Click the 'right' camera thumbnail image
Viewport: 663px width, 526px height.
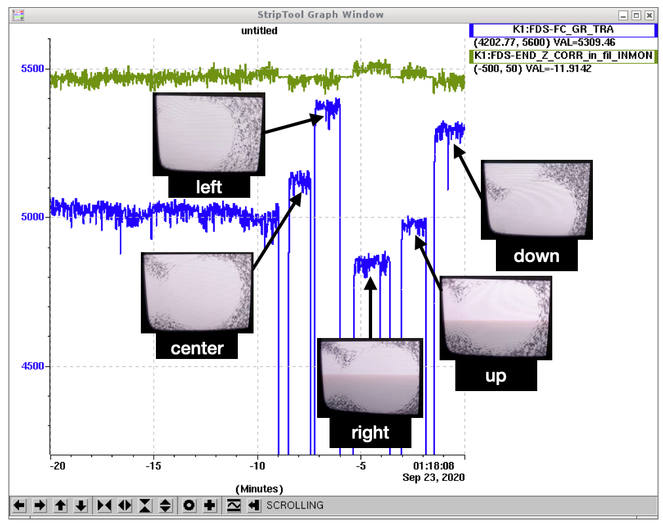(x=370, y=377)
